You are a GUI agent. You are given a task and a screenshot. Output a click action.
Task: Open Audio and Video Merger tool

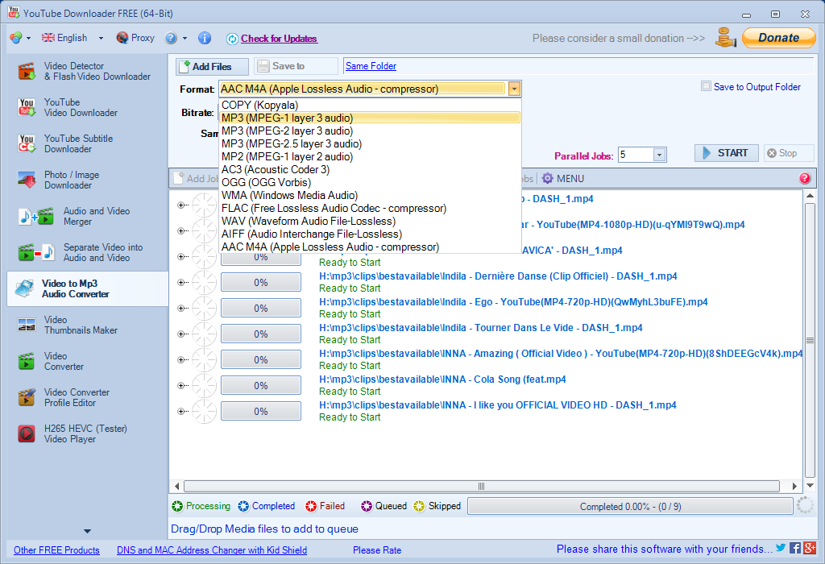(x=75, y=216)
